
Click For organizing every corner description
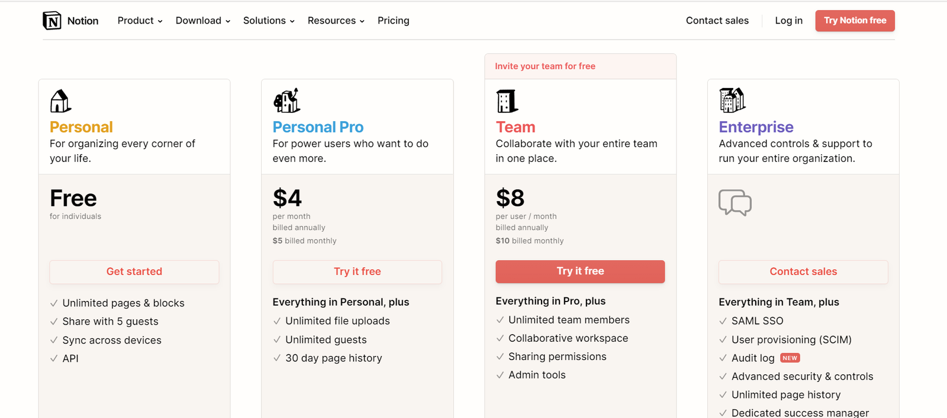123,151
